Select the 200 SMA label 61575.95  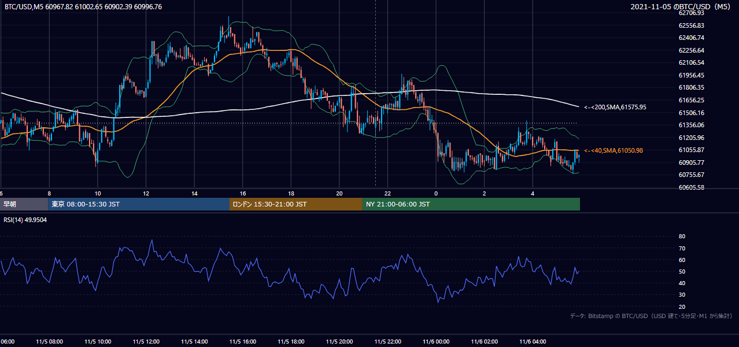coord(615,107)
